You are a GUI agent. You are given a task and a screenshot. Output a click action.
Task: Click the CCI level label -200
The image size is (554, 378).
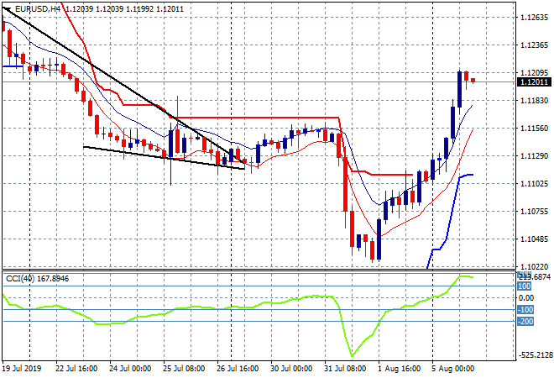(x=525, y=322)
